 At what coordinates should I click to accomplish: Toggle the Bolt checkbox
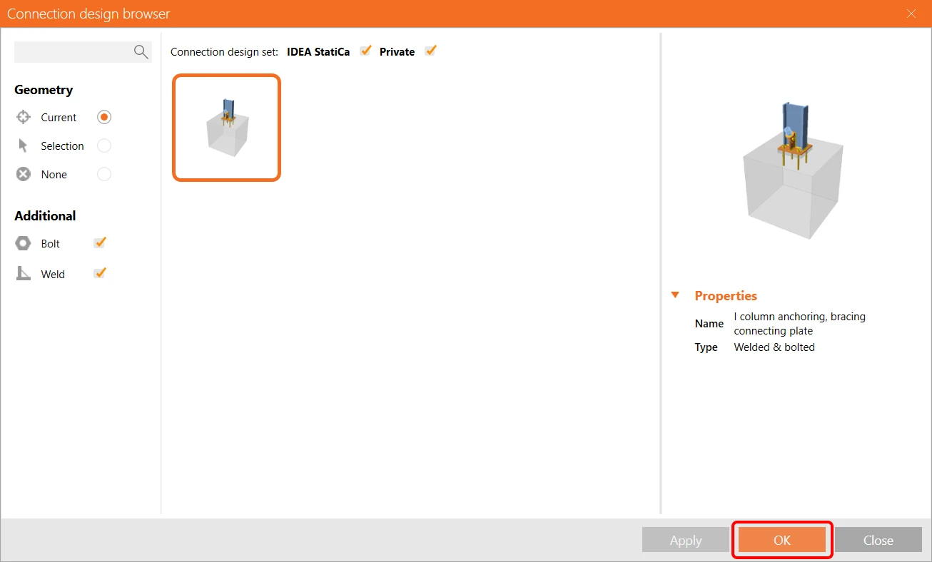point(100,242)
